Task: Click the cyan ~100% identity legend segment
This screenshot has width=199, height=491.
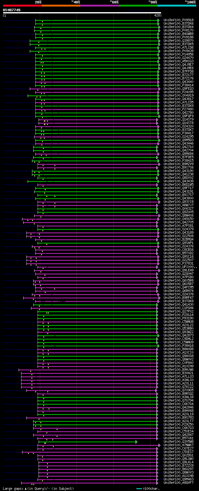Action: [177, 6]
